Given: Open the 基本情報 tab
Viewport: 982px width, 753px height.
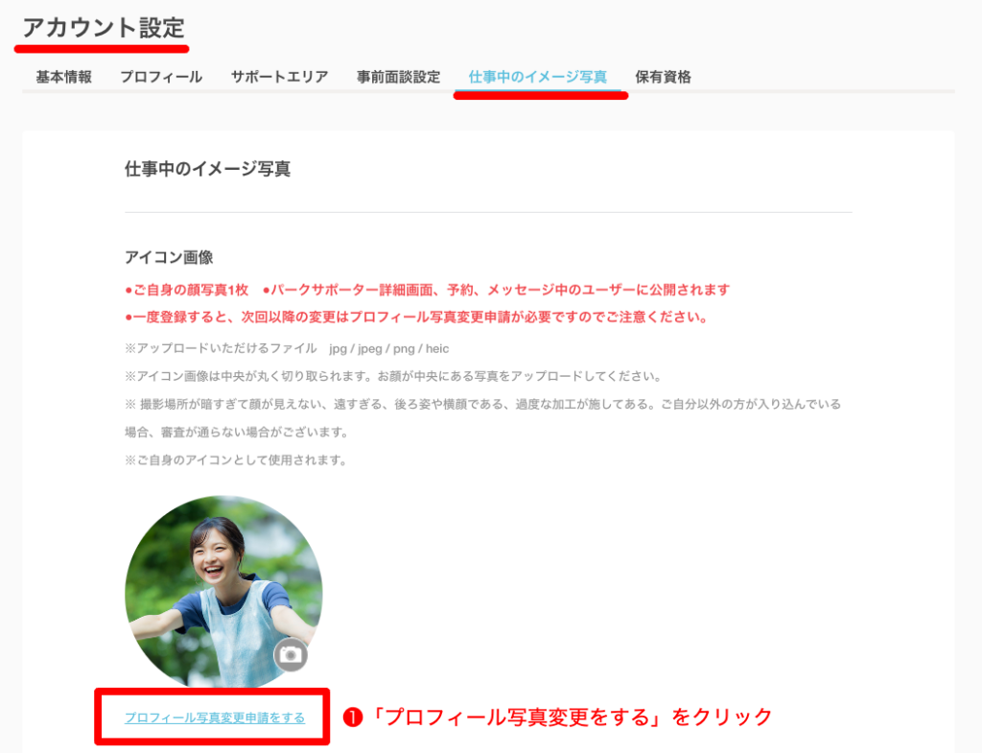Looking at the screenshot, I should click(64, 77).
